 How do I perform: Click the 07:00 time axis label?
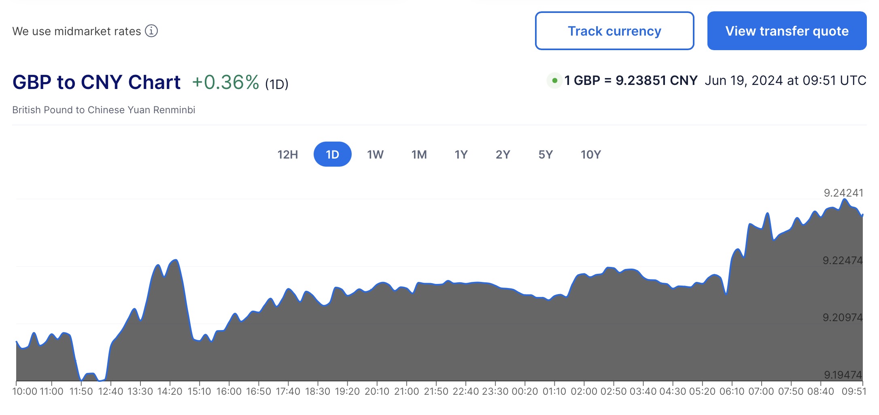point(761,392)
